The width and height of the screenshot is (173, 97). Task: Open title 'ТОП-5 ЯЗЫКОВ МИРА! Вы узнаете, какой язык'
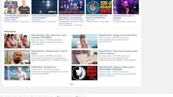tap(97, 17)
